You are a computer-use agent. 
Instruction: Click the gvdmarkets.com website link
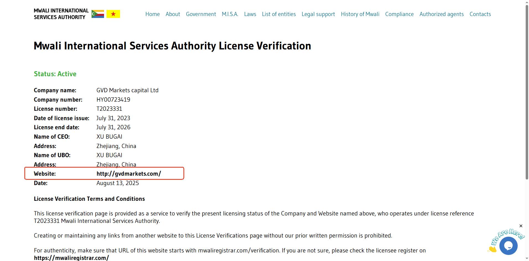tap(129, 174)
